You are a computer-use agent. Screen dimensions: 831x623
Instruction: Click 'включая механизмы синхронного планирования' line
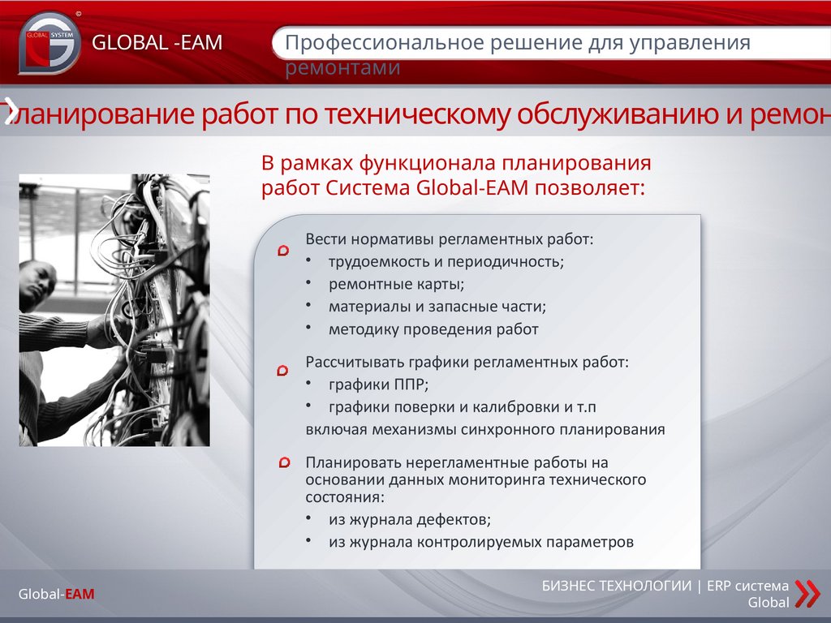click(x=485, y=430)
